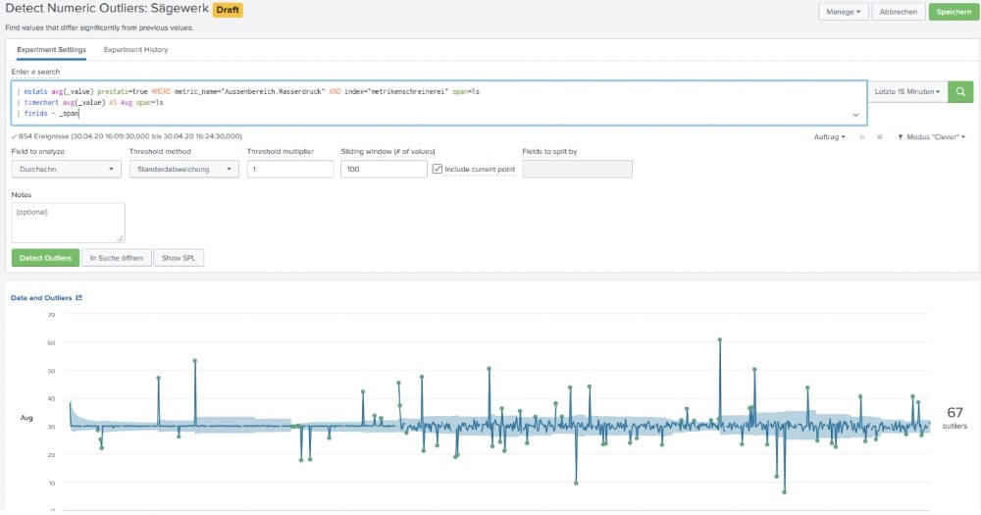Viewport: 981px width, 515px height.
Task: Click the stop job icon
Action: tap(880, 137)
